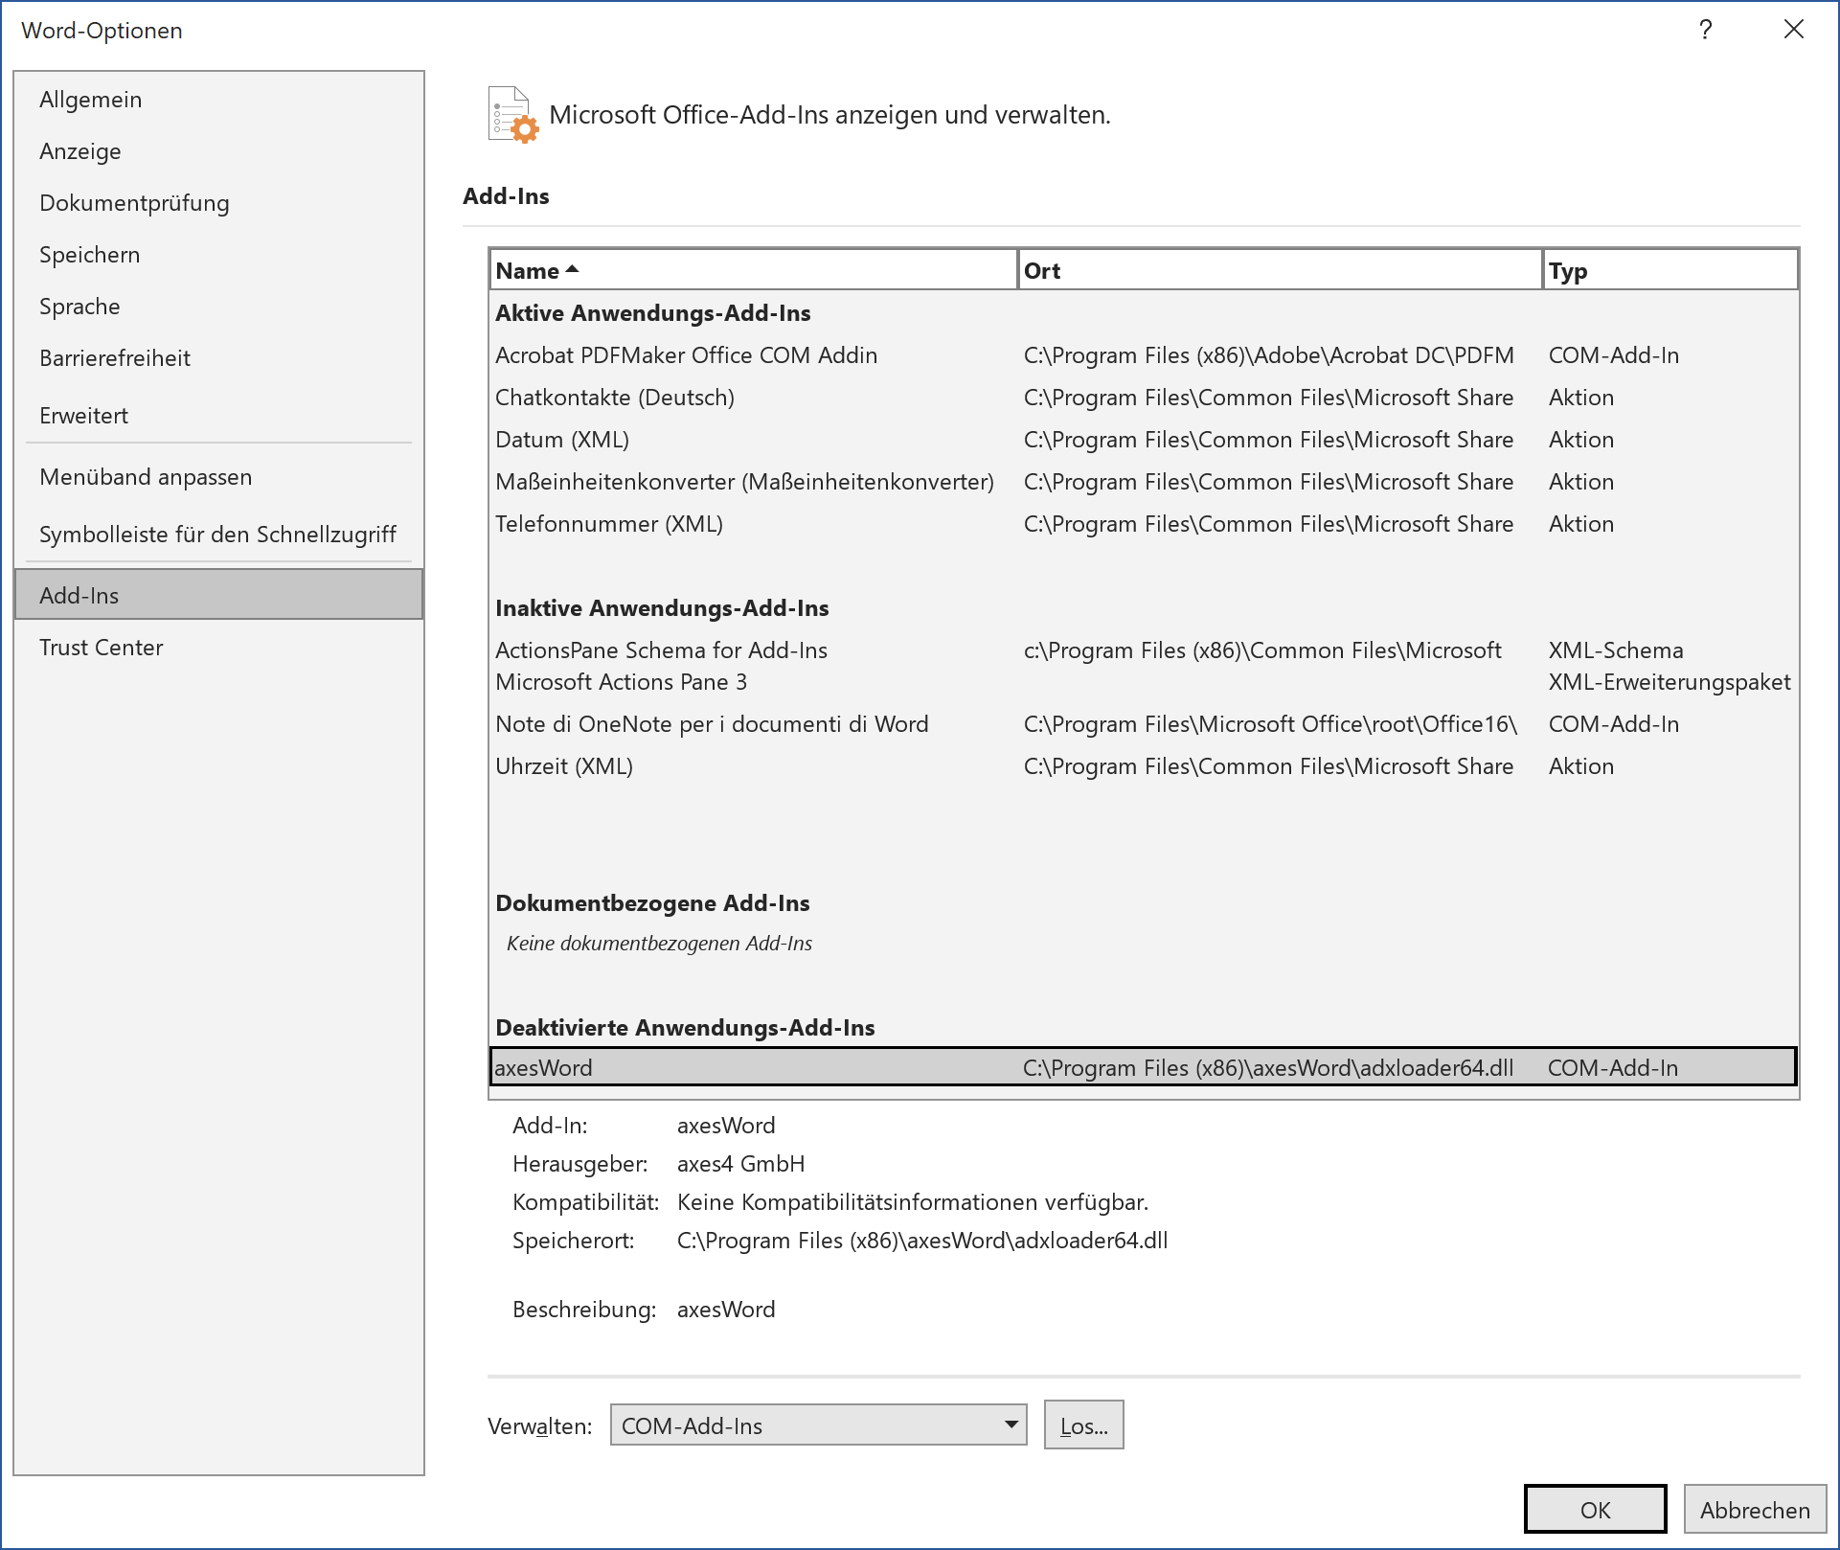Click the Name column sort arrow
This screenshot has width=1840, height=1550.
(573, 270)
